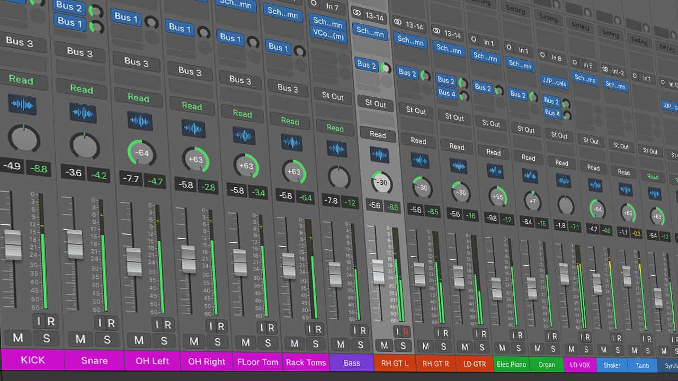Click the Bass channel pan knob
Image resolution: width=678 pixels, height=381 pixels.
point(339,177)
